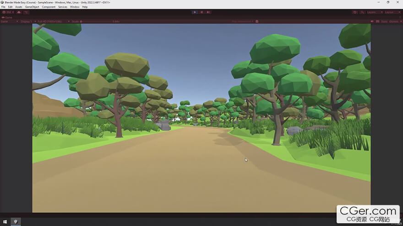
Task: Open the Windows Start menu
Action: click(5, 222)
